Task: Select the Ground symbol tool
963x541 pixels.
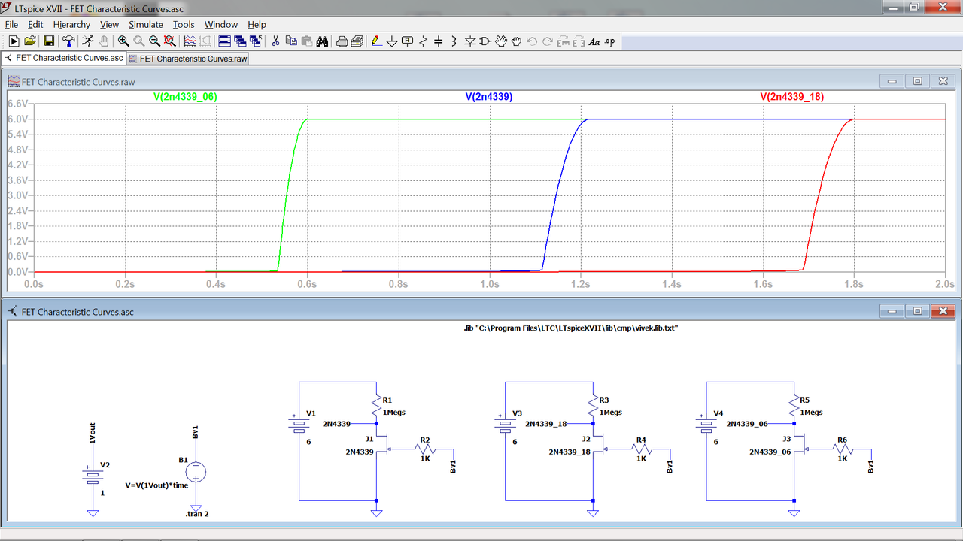Action: click(392, 41)
